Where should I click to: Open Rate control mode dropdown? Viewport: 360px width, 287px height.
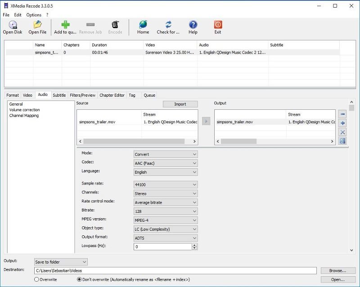coord(166,202)
